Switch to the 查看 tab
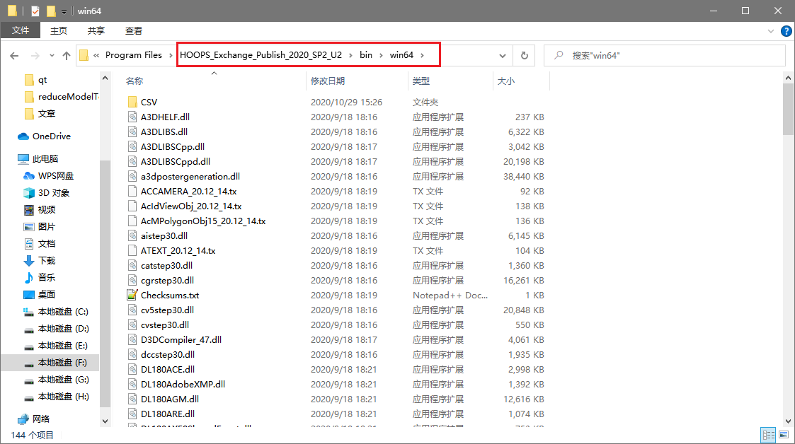This screenshot has height=444, width=795. pyautogui.click(x=134, y=31)
